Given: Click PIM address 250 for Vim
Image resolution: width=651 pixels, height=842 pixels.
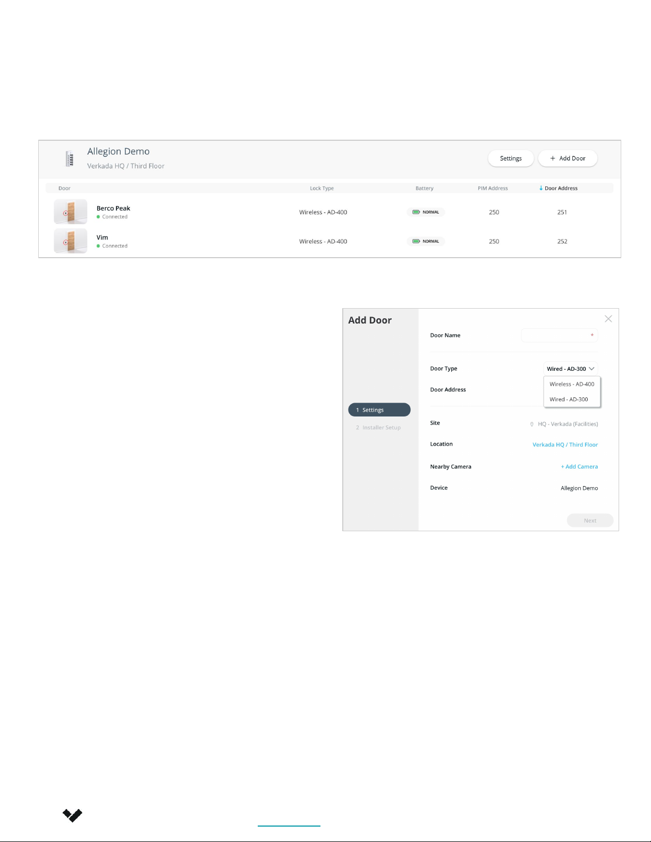Looking at the screenshot, I should pyautogui.click(x=494, y=241).
